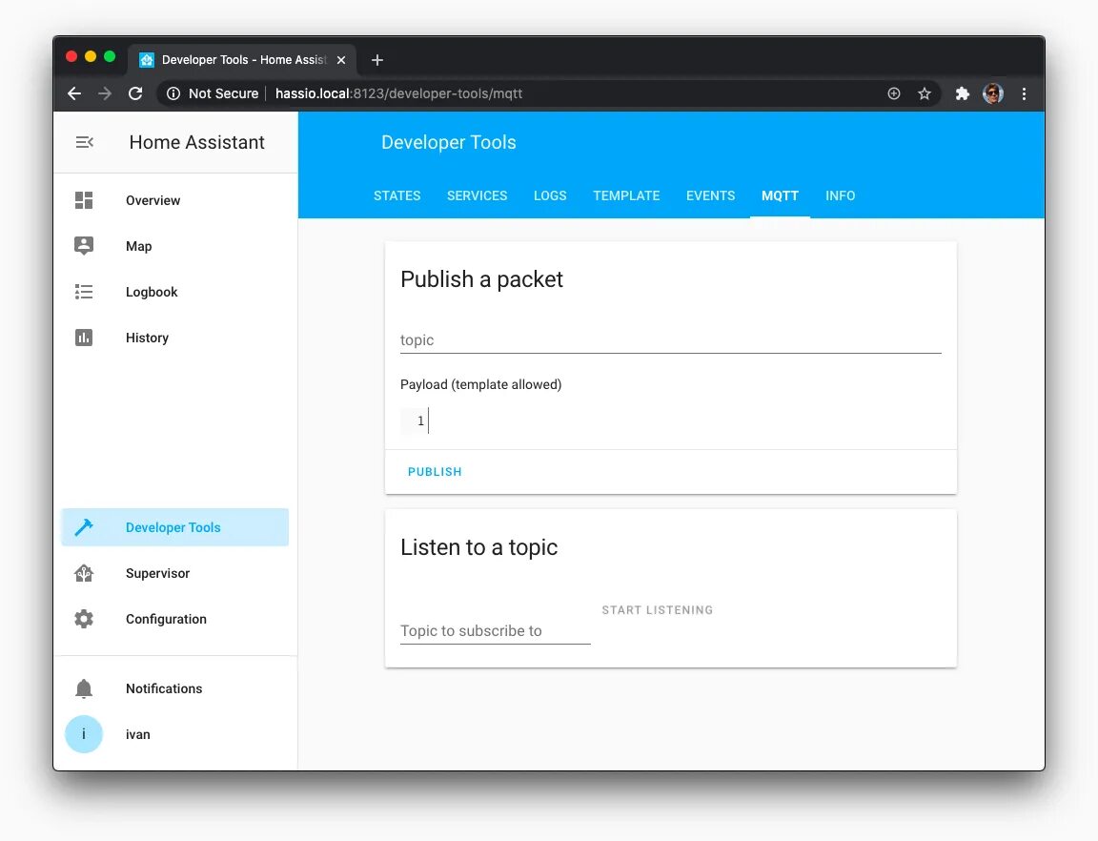Click the Home Assistant favicon in tab

pyautogui.click(x=147, y=60)
